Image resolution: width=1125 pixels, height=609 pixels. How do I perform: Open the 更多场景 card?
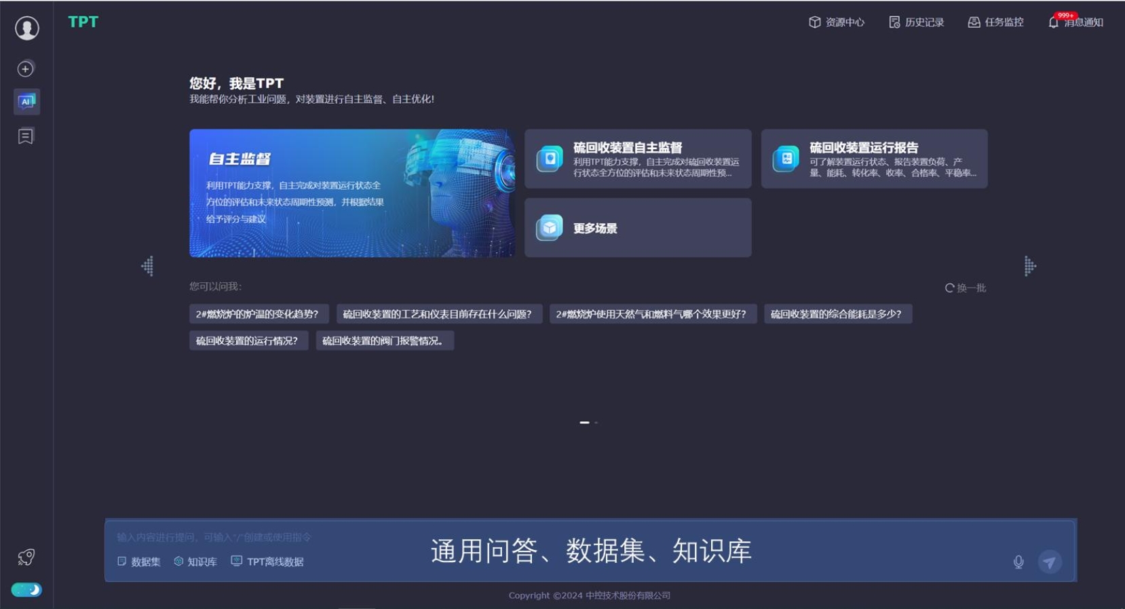[637, 228]
